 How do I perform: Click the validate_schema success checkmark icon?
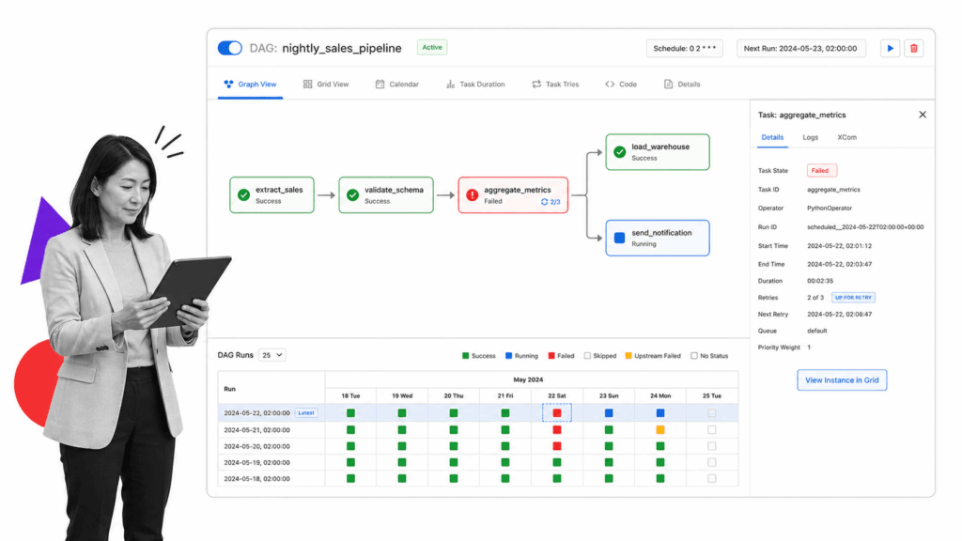click(x=353, y=195)
